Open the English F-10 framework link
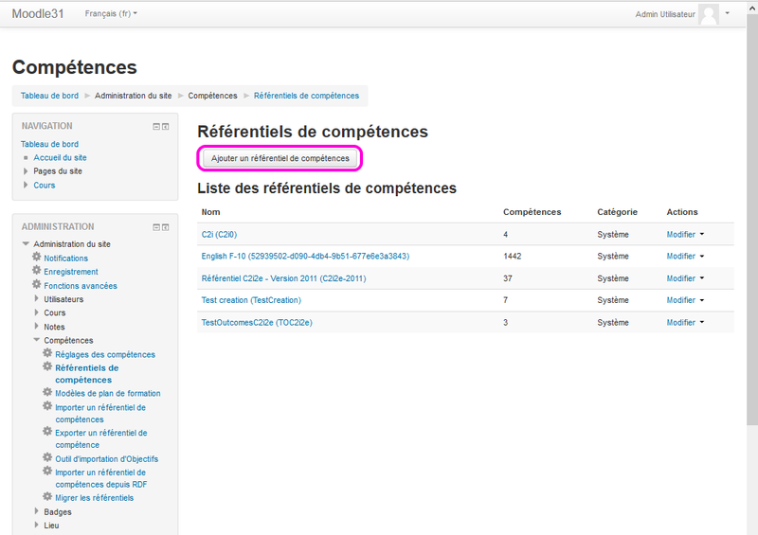 [305, 257]
